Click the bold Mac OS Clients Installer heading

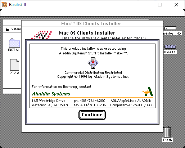point(87,33)
